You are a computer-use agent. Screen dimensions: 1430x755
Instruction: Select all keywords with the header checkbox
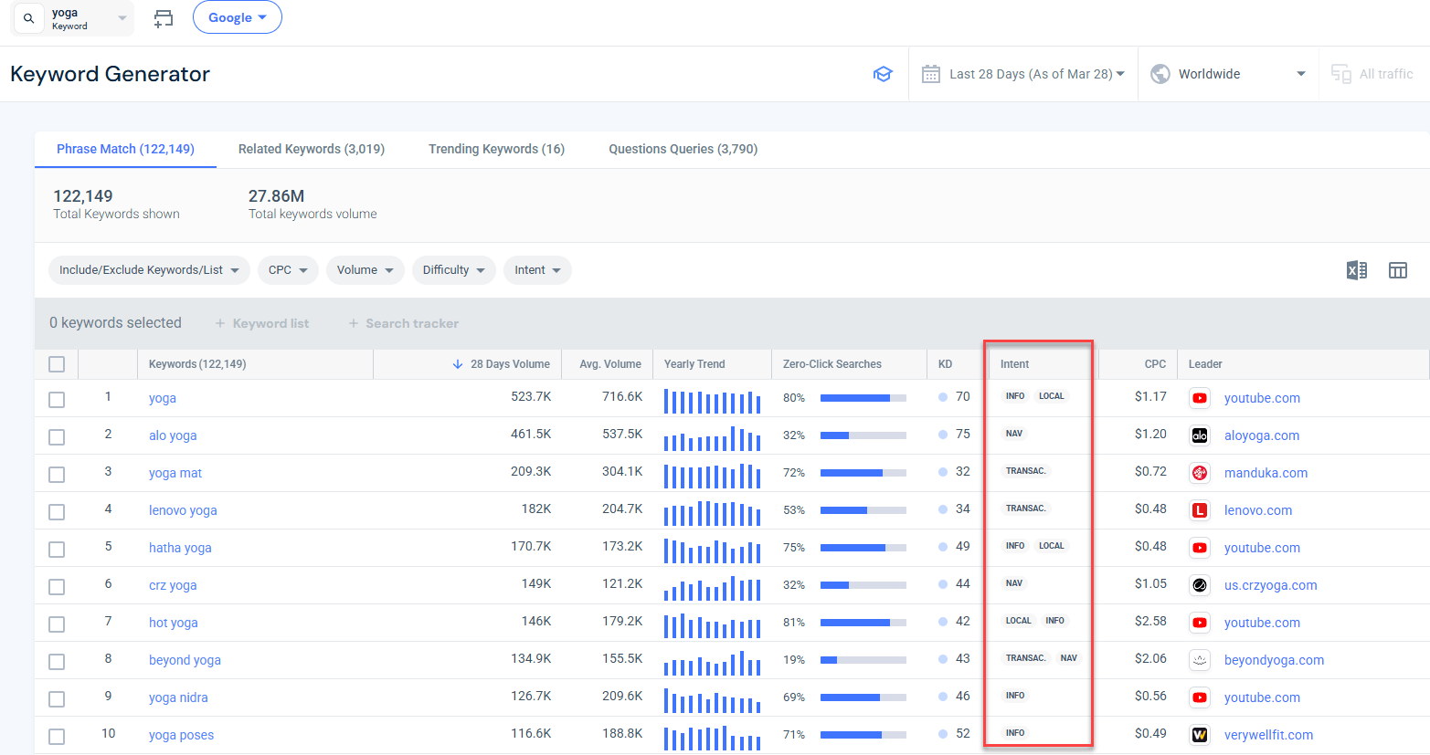(x=56, y=363)
